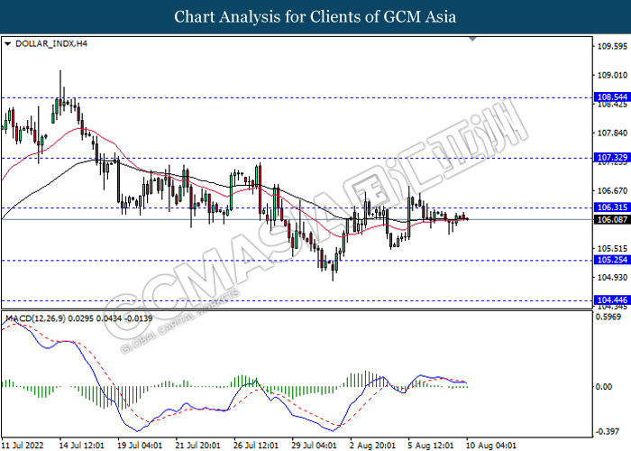Screen dimensions: 631x451
Task: Click the MACD 0.5969 scale value
Action: 608,317
